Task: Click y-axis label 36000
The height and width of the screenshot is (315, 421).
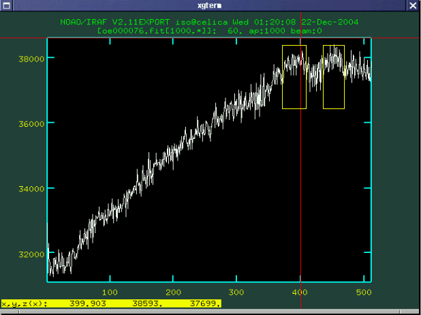Action: (31, 124)
